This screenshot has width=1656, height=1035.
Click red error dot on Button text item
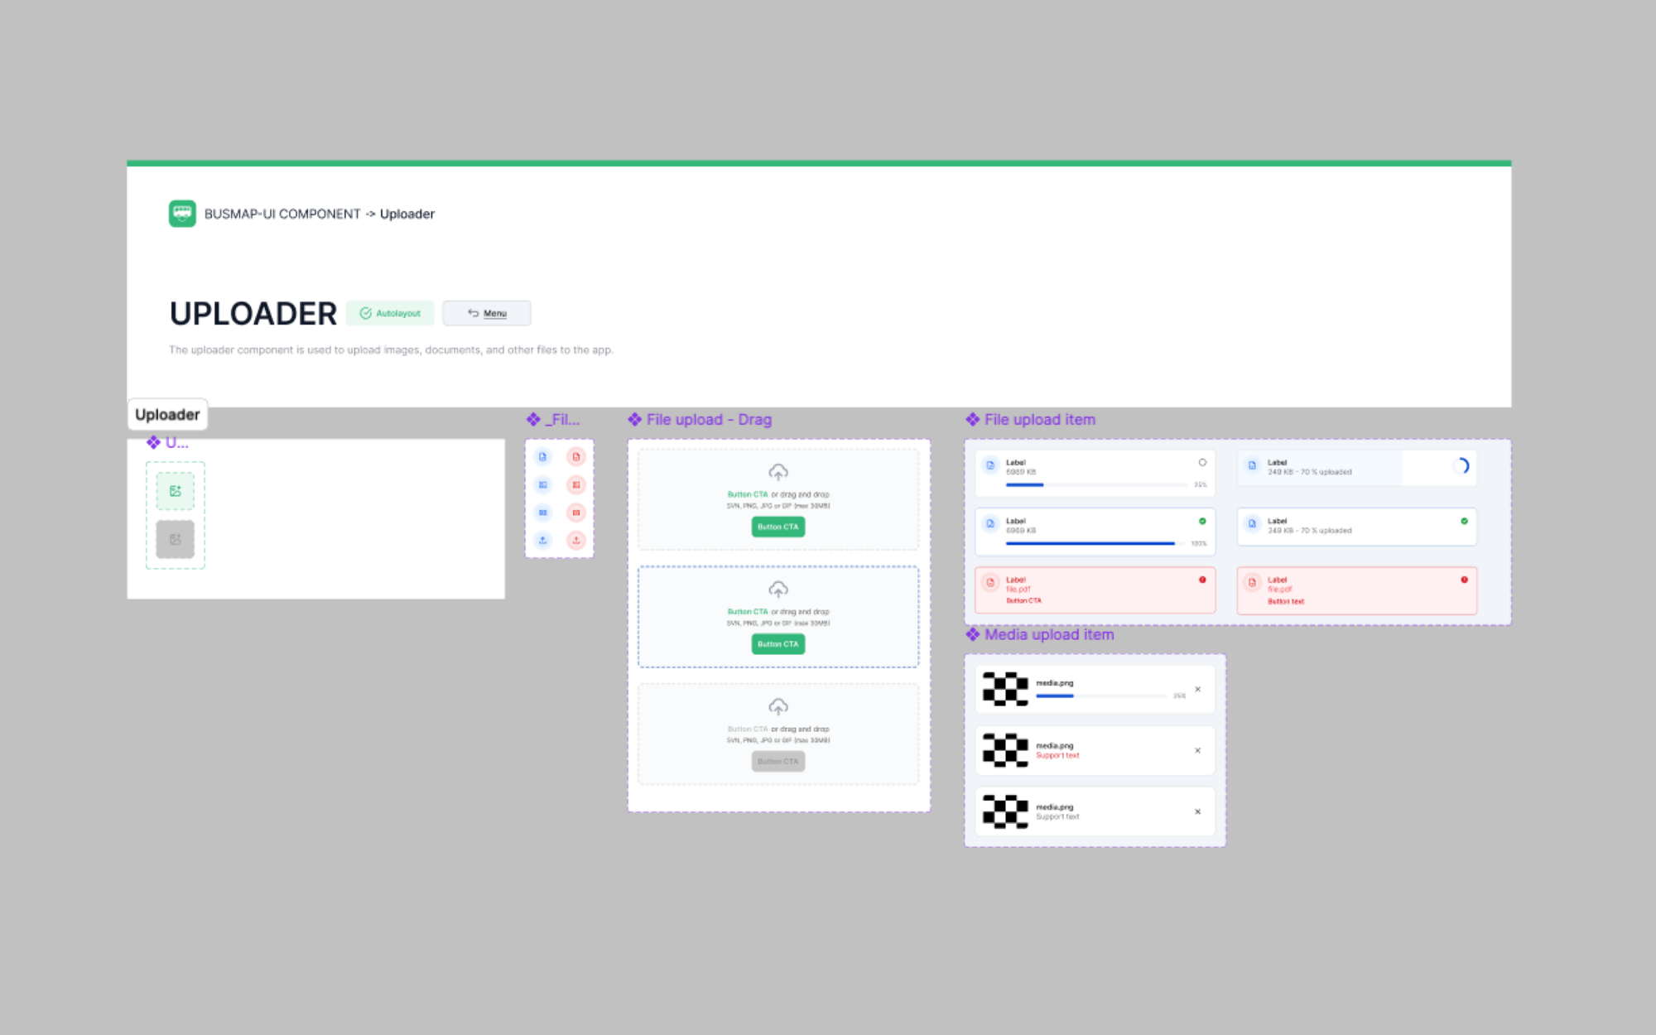(1464, 580)
